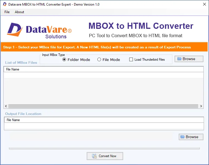Click left arrow of horizontal scrollbar

tap(6, 106)
